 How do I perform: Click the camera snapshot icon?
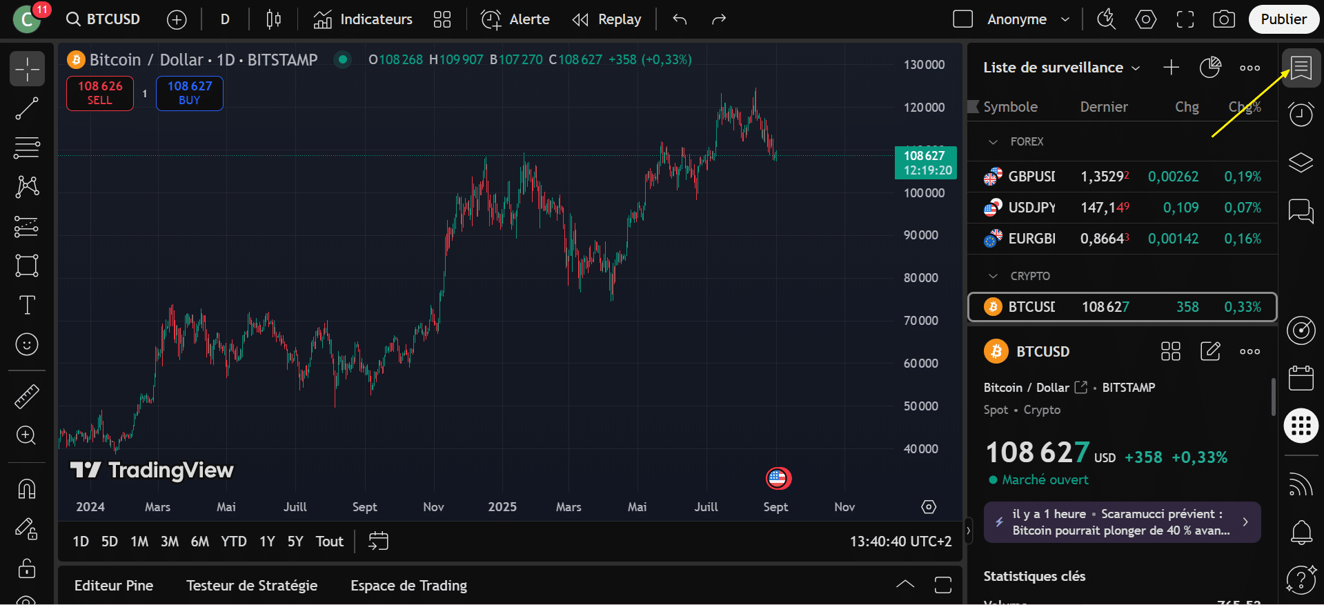(1223, 19)
